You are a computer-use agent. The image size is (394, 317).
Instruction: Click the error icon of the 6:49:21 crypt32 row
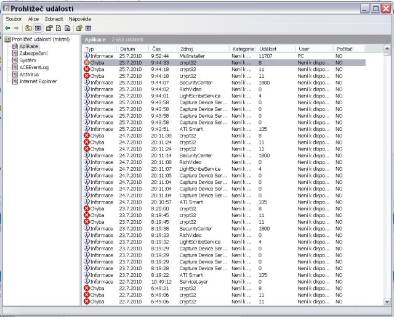(87, 288)
